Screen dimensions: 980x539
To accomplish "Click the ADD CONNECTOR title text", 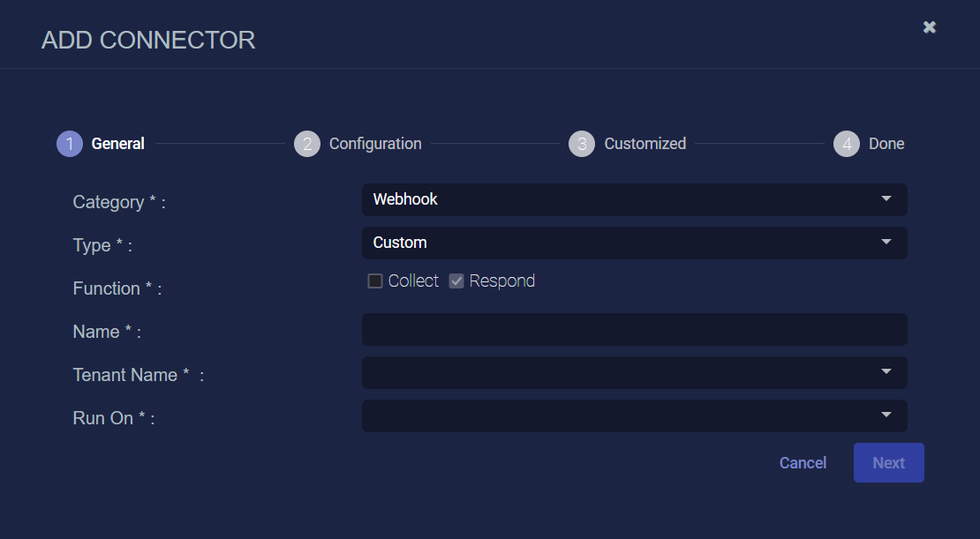I will [148, 40].
